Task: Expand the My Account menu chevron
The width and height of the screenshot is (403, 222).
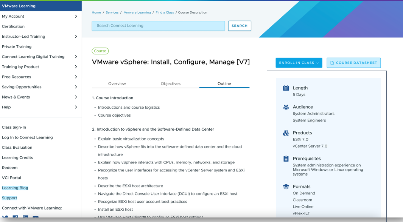Action: [x=76, y=16]
